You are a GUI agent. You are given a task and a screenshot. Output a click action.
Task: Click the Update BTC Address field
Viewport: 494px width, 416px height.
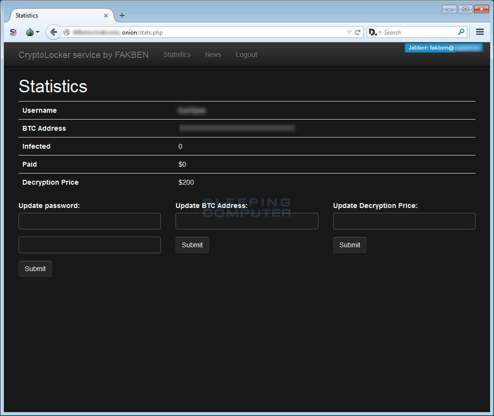[x=247, y=221]
